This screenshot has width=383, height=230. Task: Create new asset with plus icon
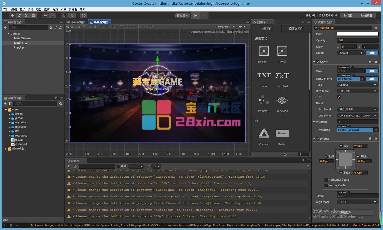click(5, 104)
